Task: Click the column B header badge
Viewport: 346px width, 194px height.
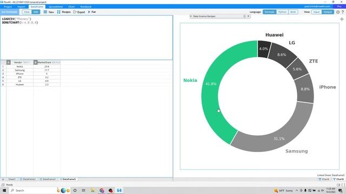Action: 35,63
